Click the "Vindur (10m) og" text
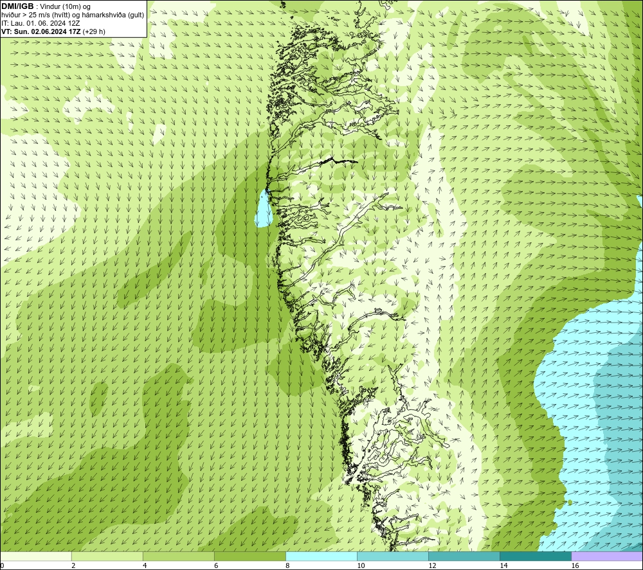The height and width of the screenshot is (570, 643). click(x=65, y=6)
